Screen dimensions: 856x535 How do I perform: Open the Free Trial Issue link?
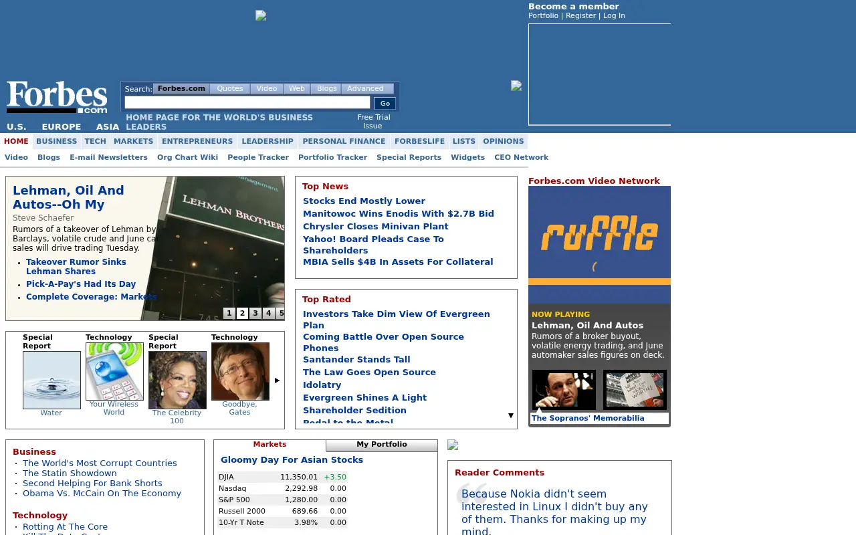pos(373,122)
